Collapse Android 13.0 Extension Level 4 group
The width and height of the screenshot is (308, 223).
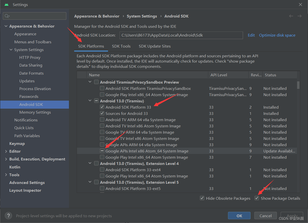coord(90,163)
